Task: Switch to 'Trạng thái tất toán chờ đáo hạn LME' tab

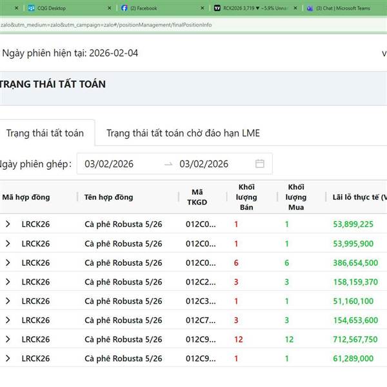Action: click(x=183, y=134)
